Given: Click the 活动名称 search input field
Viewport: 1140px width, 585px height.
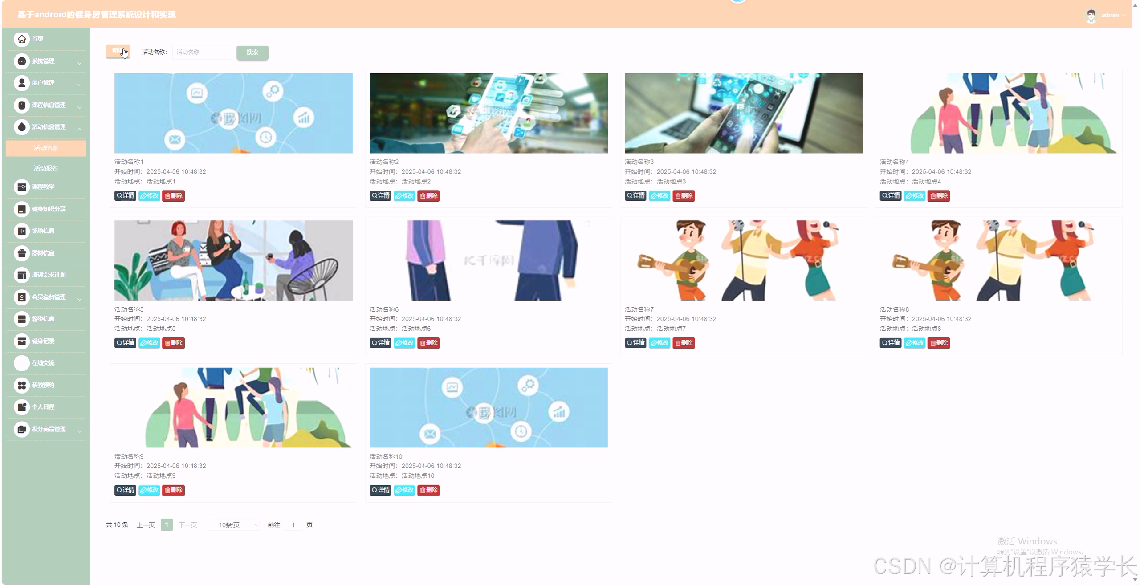Looking at the screenshot, I should pyautogui.click(x=202, y=53).
